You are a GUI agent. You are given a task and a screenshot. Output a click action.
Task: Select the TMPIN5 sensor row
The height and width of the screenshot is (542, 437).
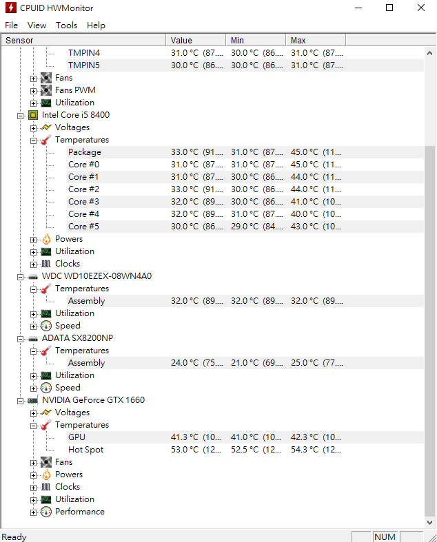click(245, 65)
